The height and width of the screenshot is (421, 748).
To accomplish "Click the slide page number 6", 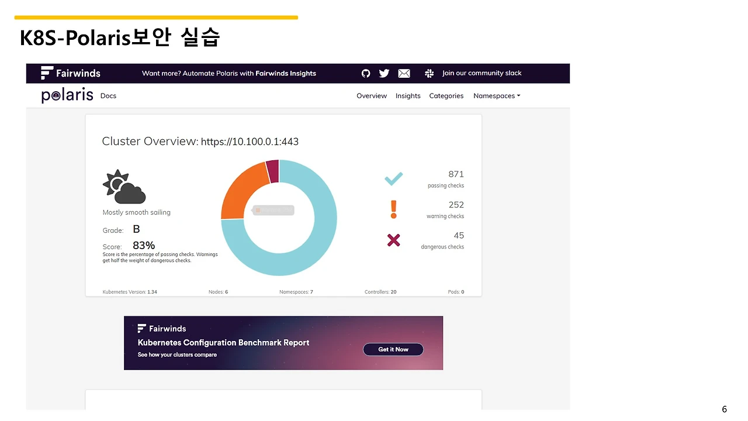I will coord(725,409).
